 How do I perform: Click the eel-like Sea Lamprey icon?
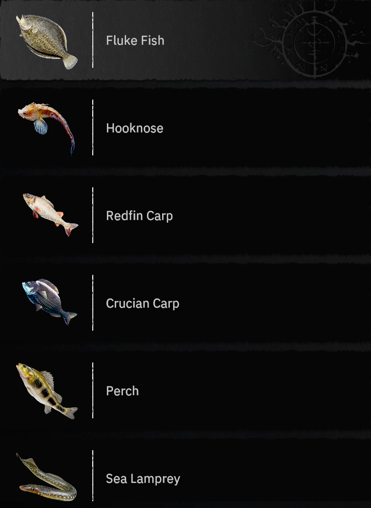coord(46,477)
